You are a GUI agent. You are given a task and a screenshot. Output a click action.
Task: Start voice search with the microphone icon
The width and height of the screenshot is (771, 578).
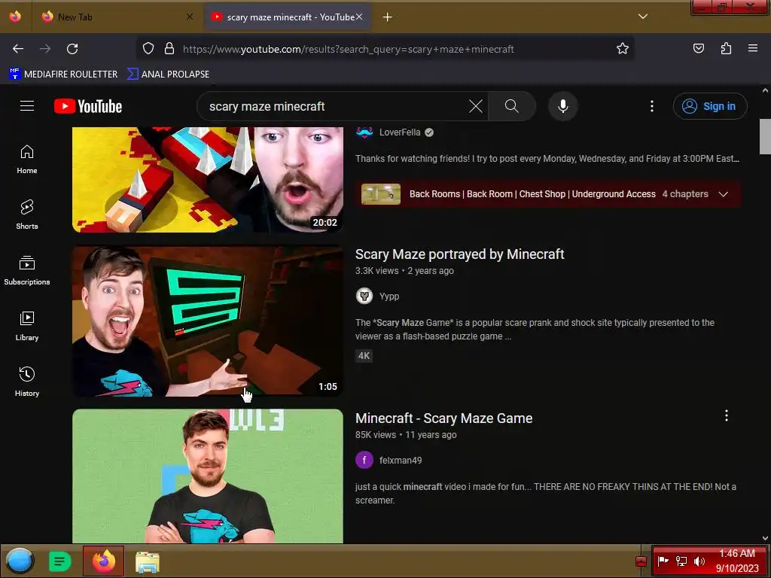563,106
